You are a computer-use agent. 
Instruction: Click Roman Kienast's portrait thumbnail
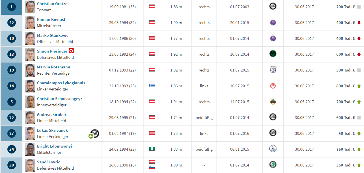pyautogui.click(x=30, y=23)
